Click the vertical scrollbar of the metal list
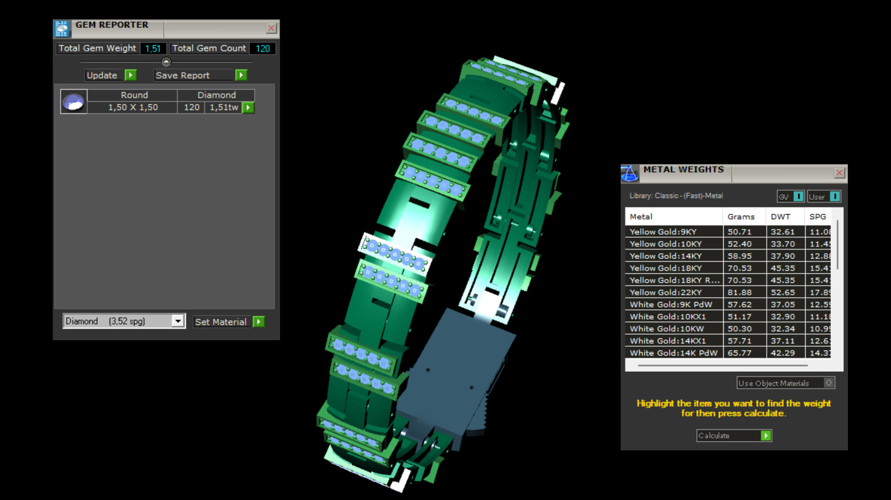This screenshot has height=500, width=891. click(x=838, y=245)
